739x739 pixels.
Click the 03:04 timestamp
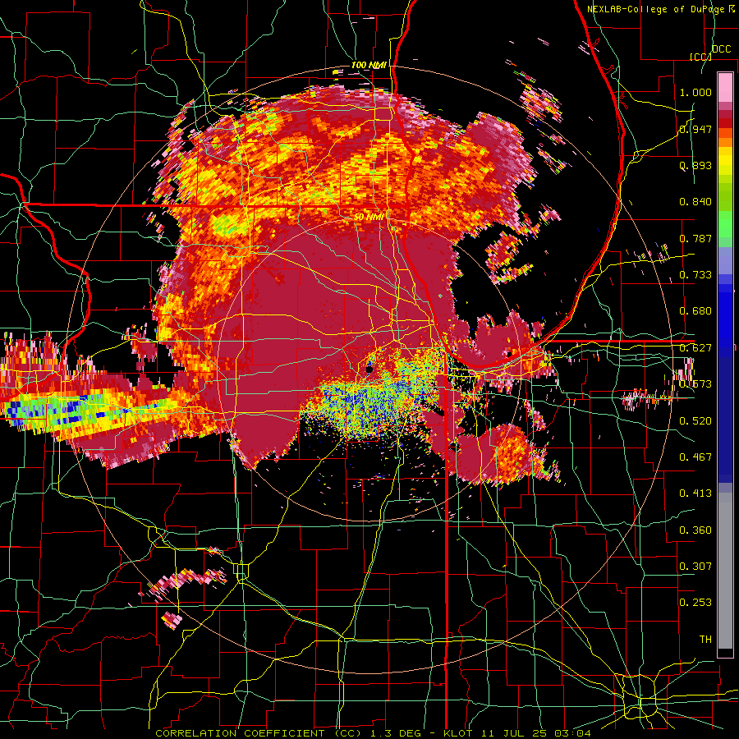coord(572,733)
